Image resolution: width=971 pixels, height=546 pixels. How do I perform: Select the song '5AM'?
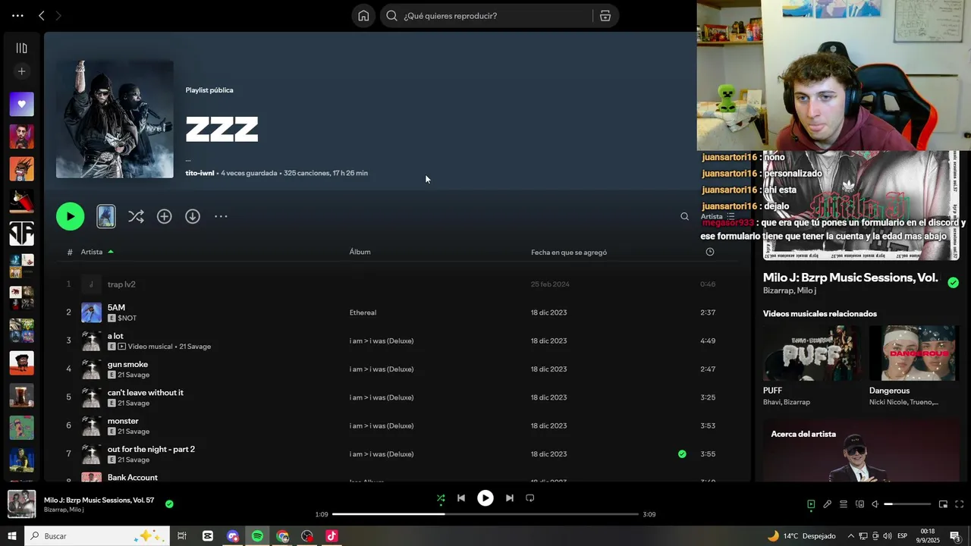[116, 307]
